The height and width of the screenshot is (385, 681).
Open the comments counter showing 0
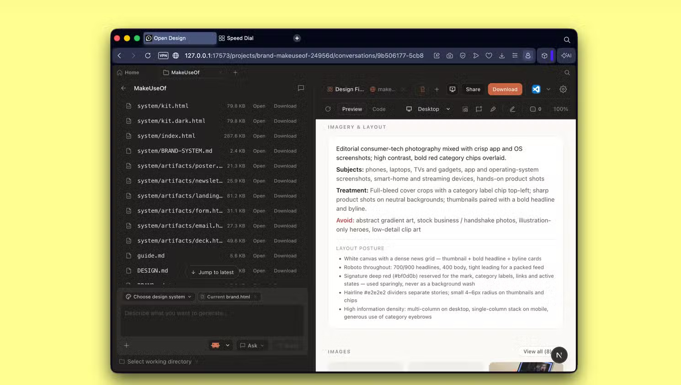536,109
